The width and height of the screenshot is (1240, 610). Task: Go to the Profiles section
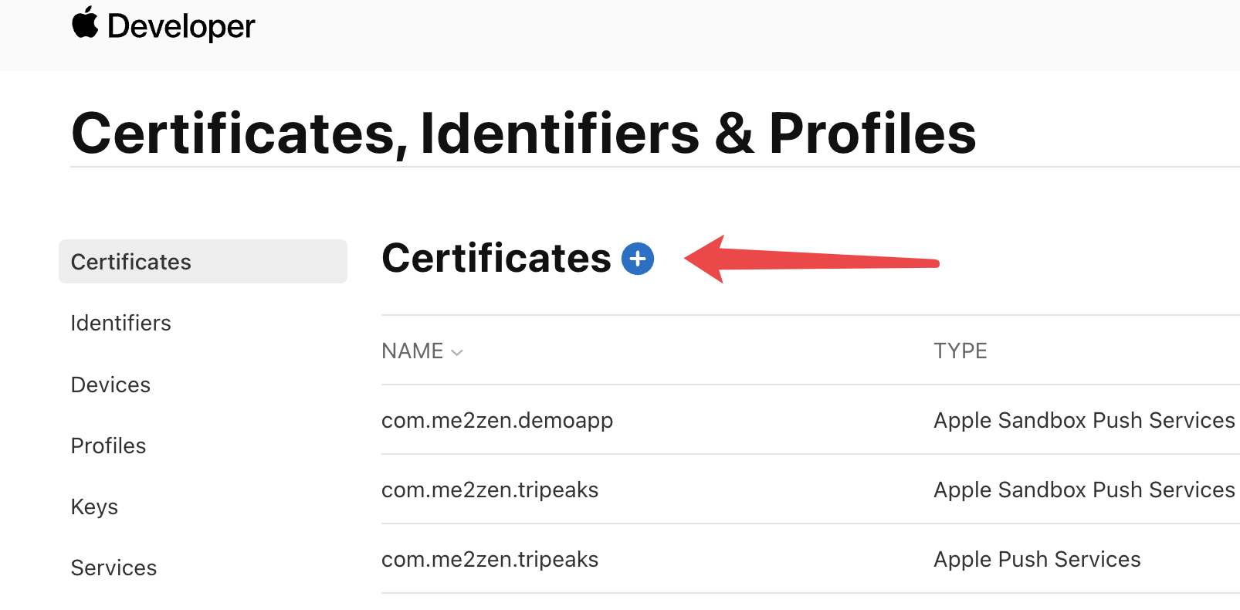point(108,446)
